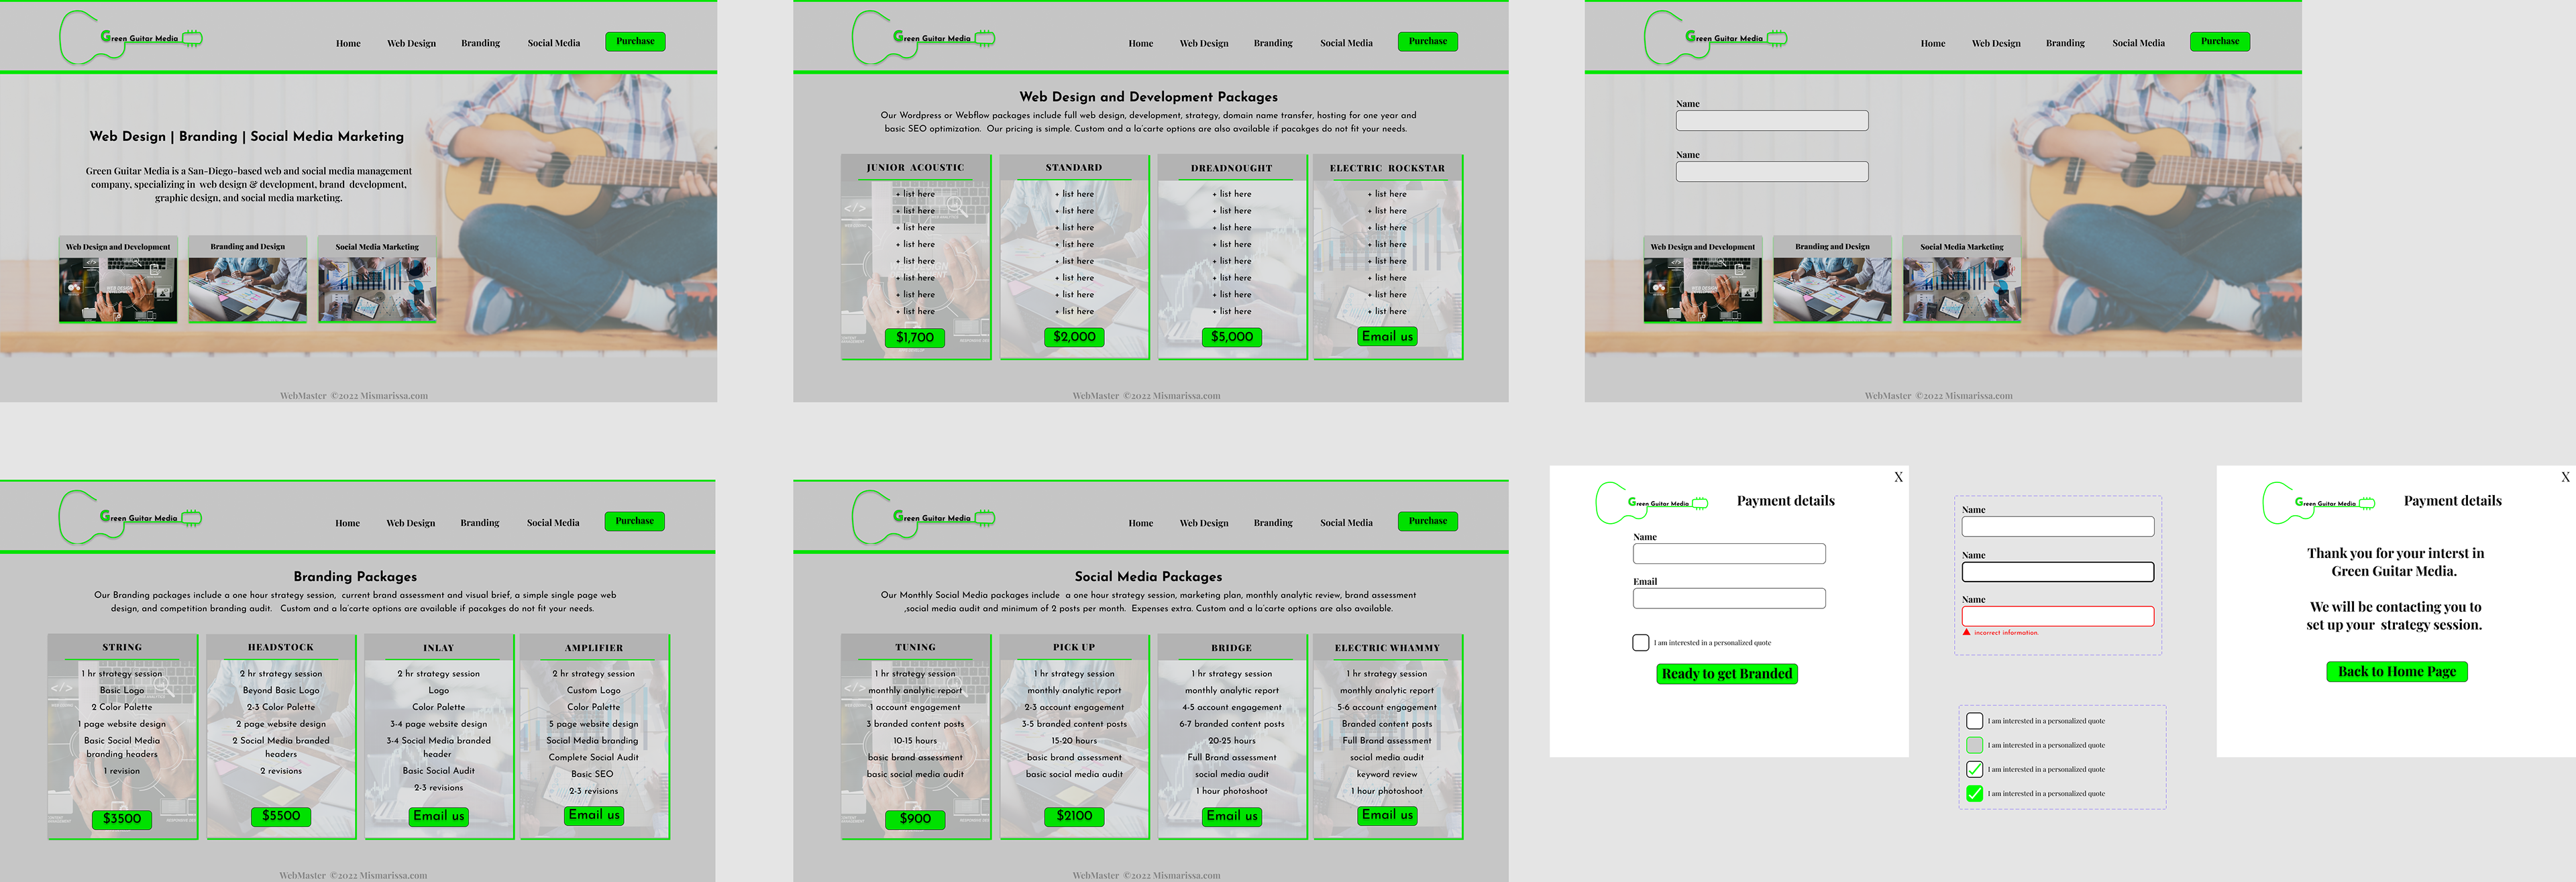Open Branding menu on Web Design Packages page
This screenshot has width=2576, height=882.
pos(1272,43)
